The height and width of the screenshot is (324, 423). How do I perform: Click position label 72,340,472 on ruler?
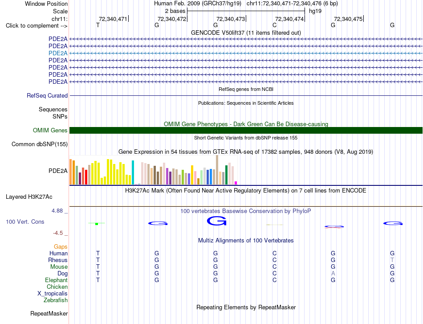point(172,19)
